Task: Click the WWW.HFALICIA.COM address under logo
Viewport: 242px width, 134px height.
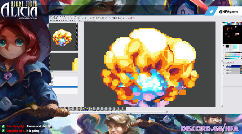Action: pyautogui.click(x=28, y=18)
